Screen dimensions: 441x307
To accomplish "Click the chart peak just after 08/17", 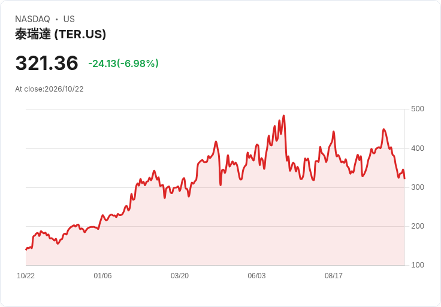I will (334, 132).
